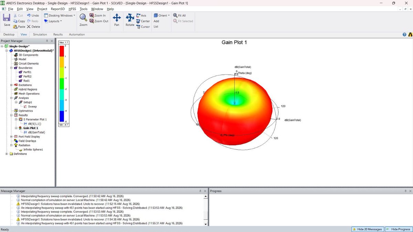Select the Rotate tool
The width and height of the screenshot is (413, 232).
coord(130,18)
